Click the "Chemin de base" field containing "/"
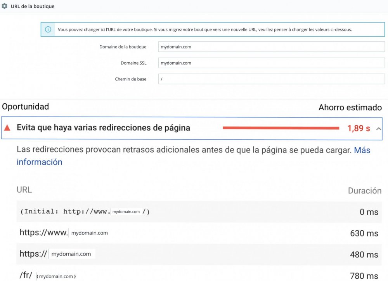 [x=271, y=79]
